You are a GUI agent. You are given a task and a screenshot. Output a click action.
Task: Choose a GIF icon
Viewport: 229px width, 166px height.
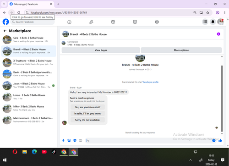(81, 140)
